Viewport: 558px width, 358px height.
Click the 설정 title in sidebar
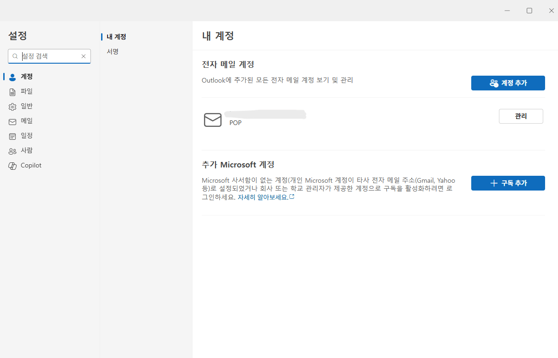point(18,36)
